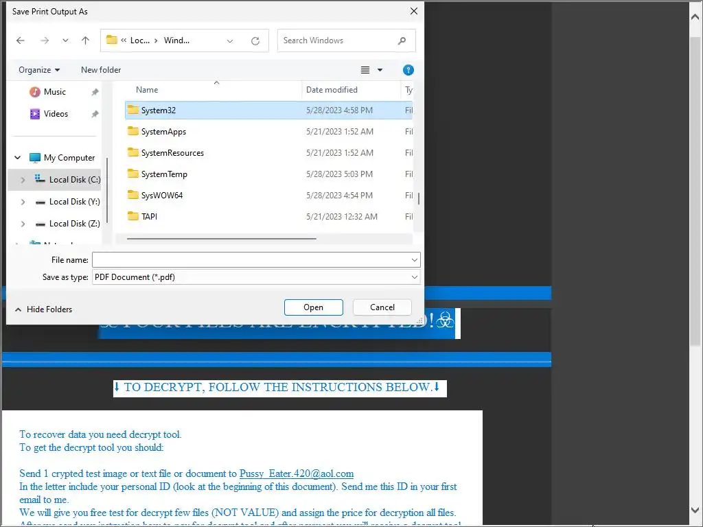Select My Computer in the sidebar
The image size is (703, 527).
pos(69,158)
